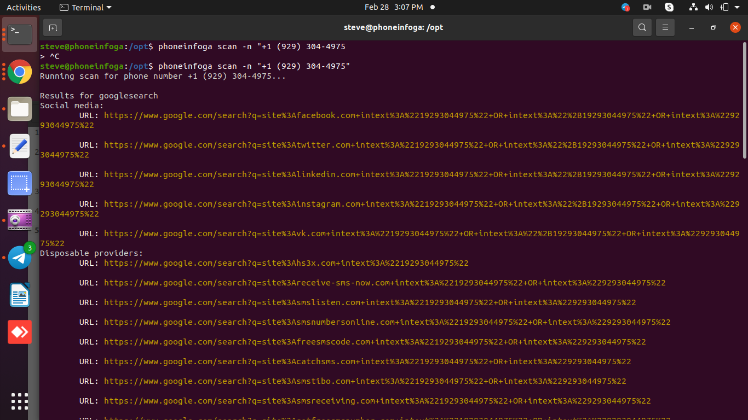Open the facebook.com Google search URL
The image size is (748, 420).
tap(389, 120)
